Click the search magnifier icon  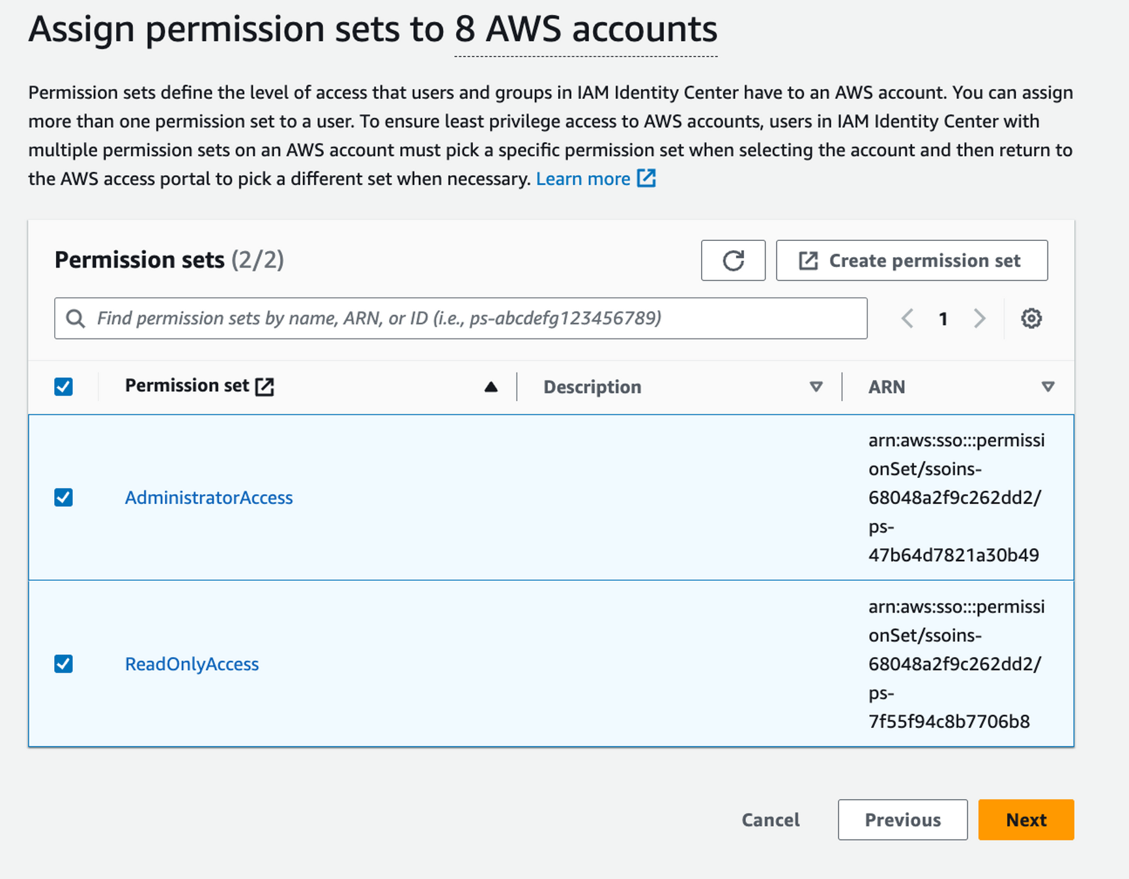76,318
